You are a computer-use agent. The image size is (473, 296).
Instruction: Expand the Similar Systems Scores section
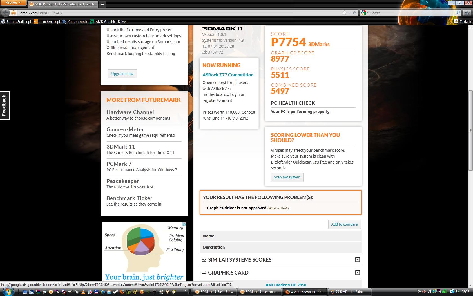click(x=357, y=260)
